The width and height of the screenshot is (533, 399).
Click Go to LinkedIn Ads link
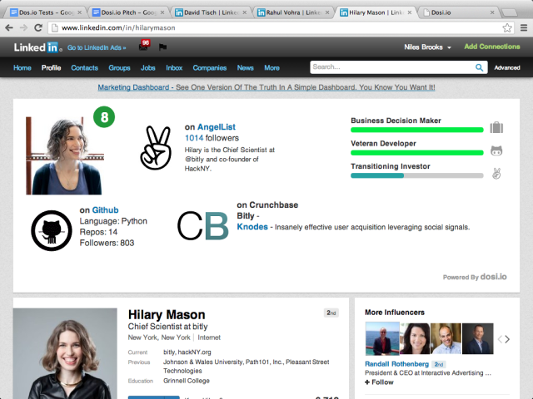[x=97, y=47]
